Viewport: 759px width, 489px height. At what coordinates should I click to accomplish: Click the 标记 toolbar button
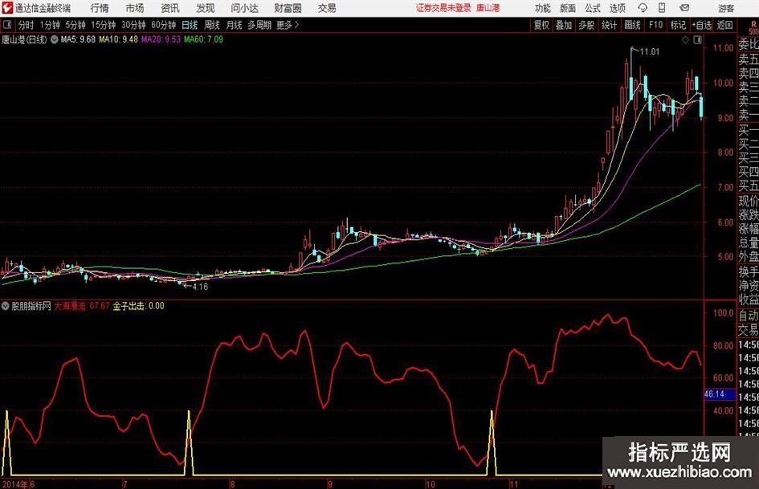tap(678, 25)
